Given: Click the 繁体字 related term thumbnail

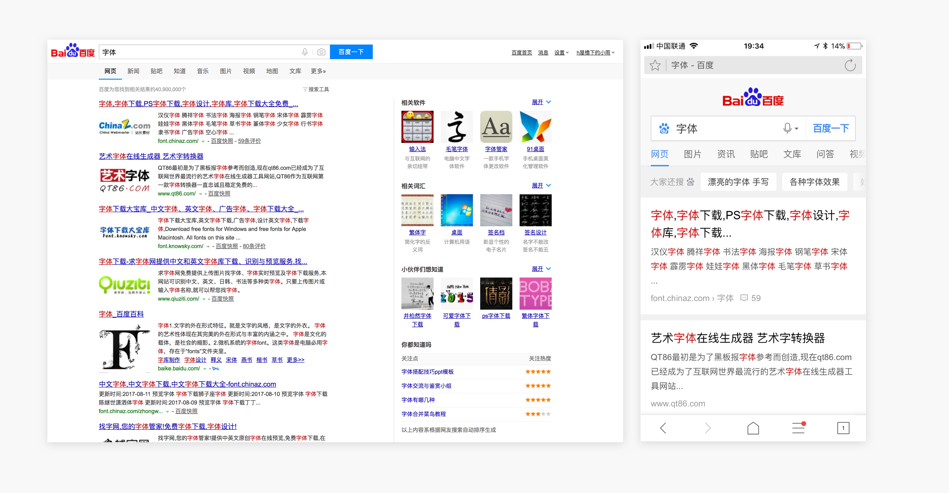Looking at the screenshot, I should [x=417, y=210].
